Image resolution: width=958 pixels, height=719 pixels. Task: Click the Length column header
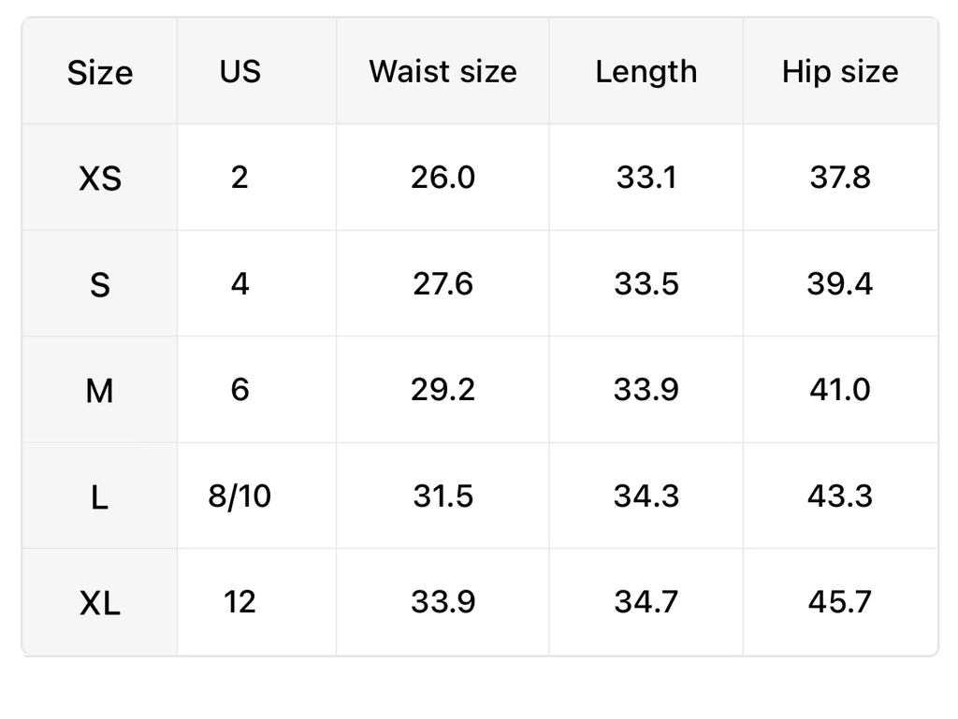(646, 72)
